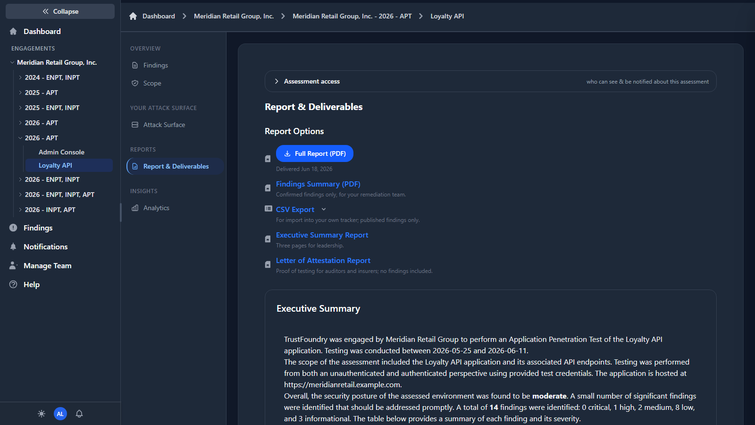Screen dimensions: 755x425
Task: Open the CSV Export dropdown arrow
Action: coord(324,209)
